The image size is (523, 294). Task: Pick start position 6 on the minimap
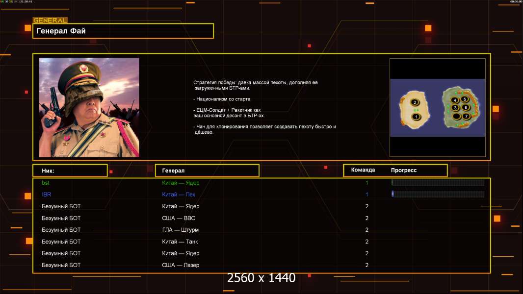[466, 107]
